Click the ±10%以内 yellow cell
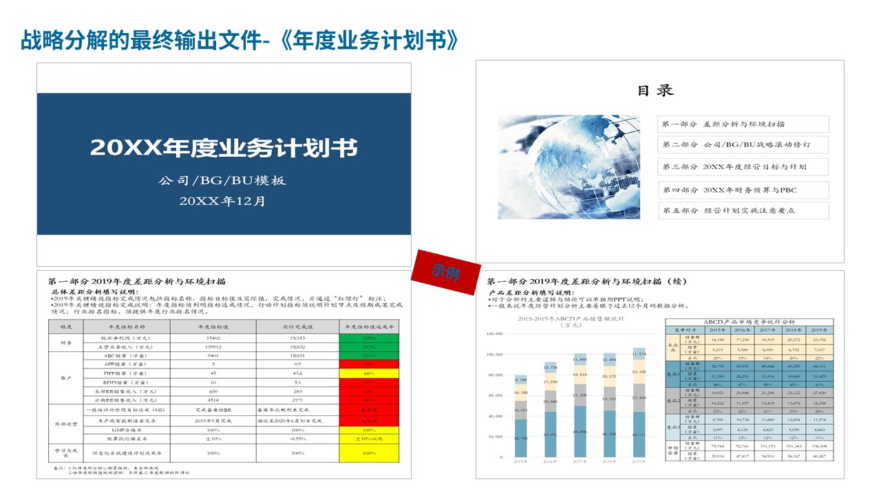 369,438
